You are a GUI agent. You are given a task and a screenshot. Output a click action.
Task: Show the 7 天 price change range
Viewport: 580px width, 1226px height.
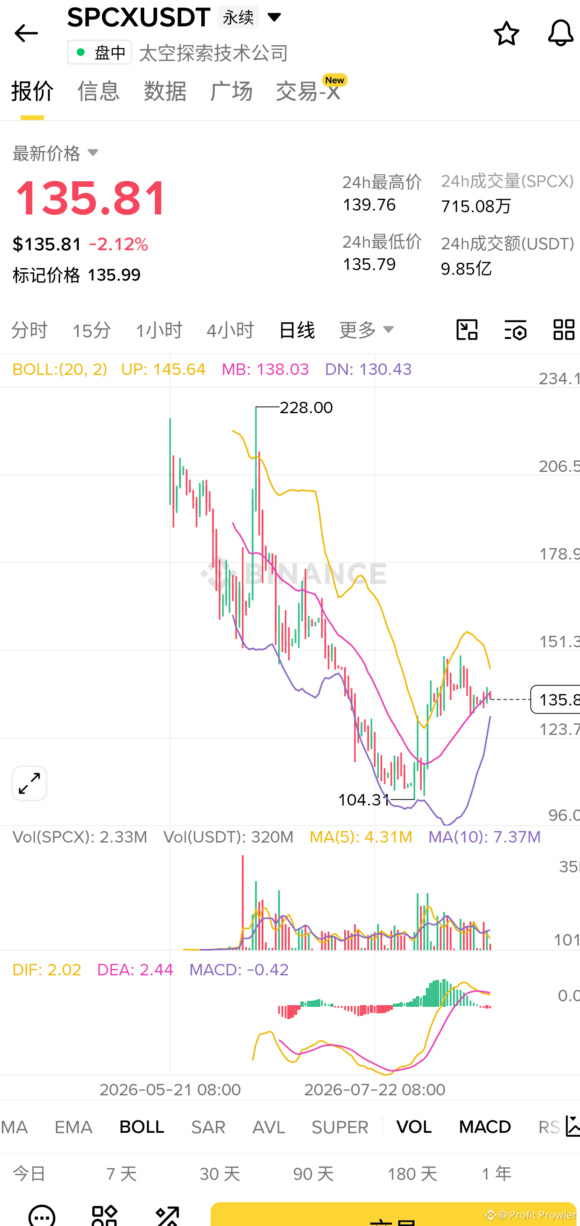point(121,1174)
